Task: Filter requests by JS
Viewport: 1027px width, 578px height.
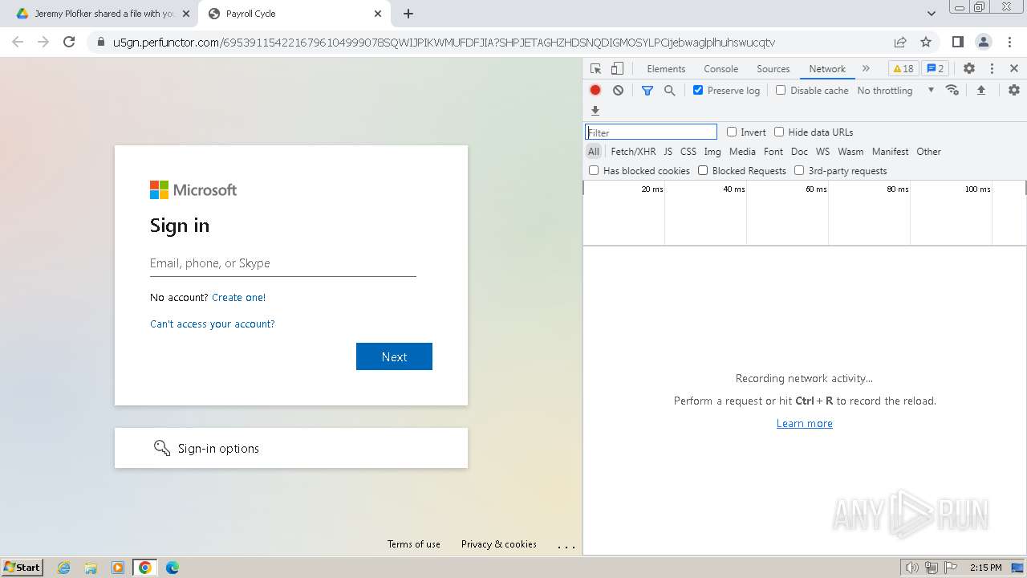Action: 668,152
